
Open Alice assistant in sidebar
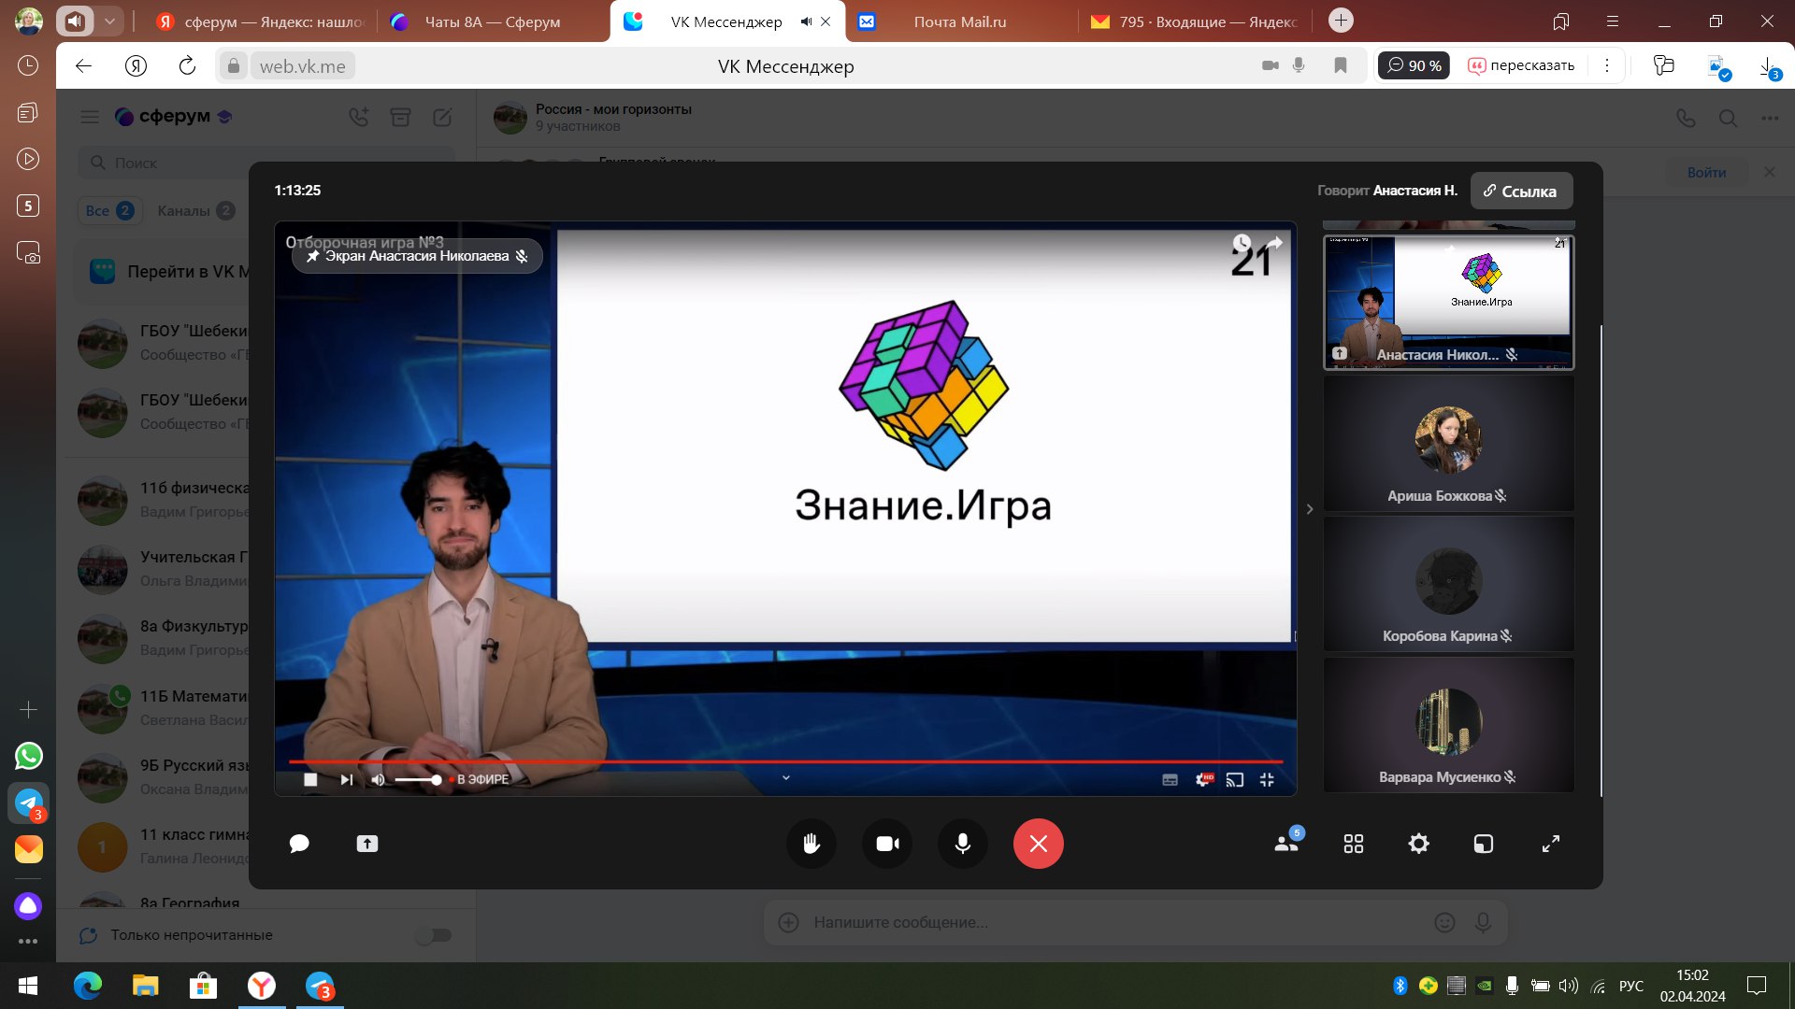coord(28,905)
